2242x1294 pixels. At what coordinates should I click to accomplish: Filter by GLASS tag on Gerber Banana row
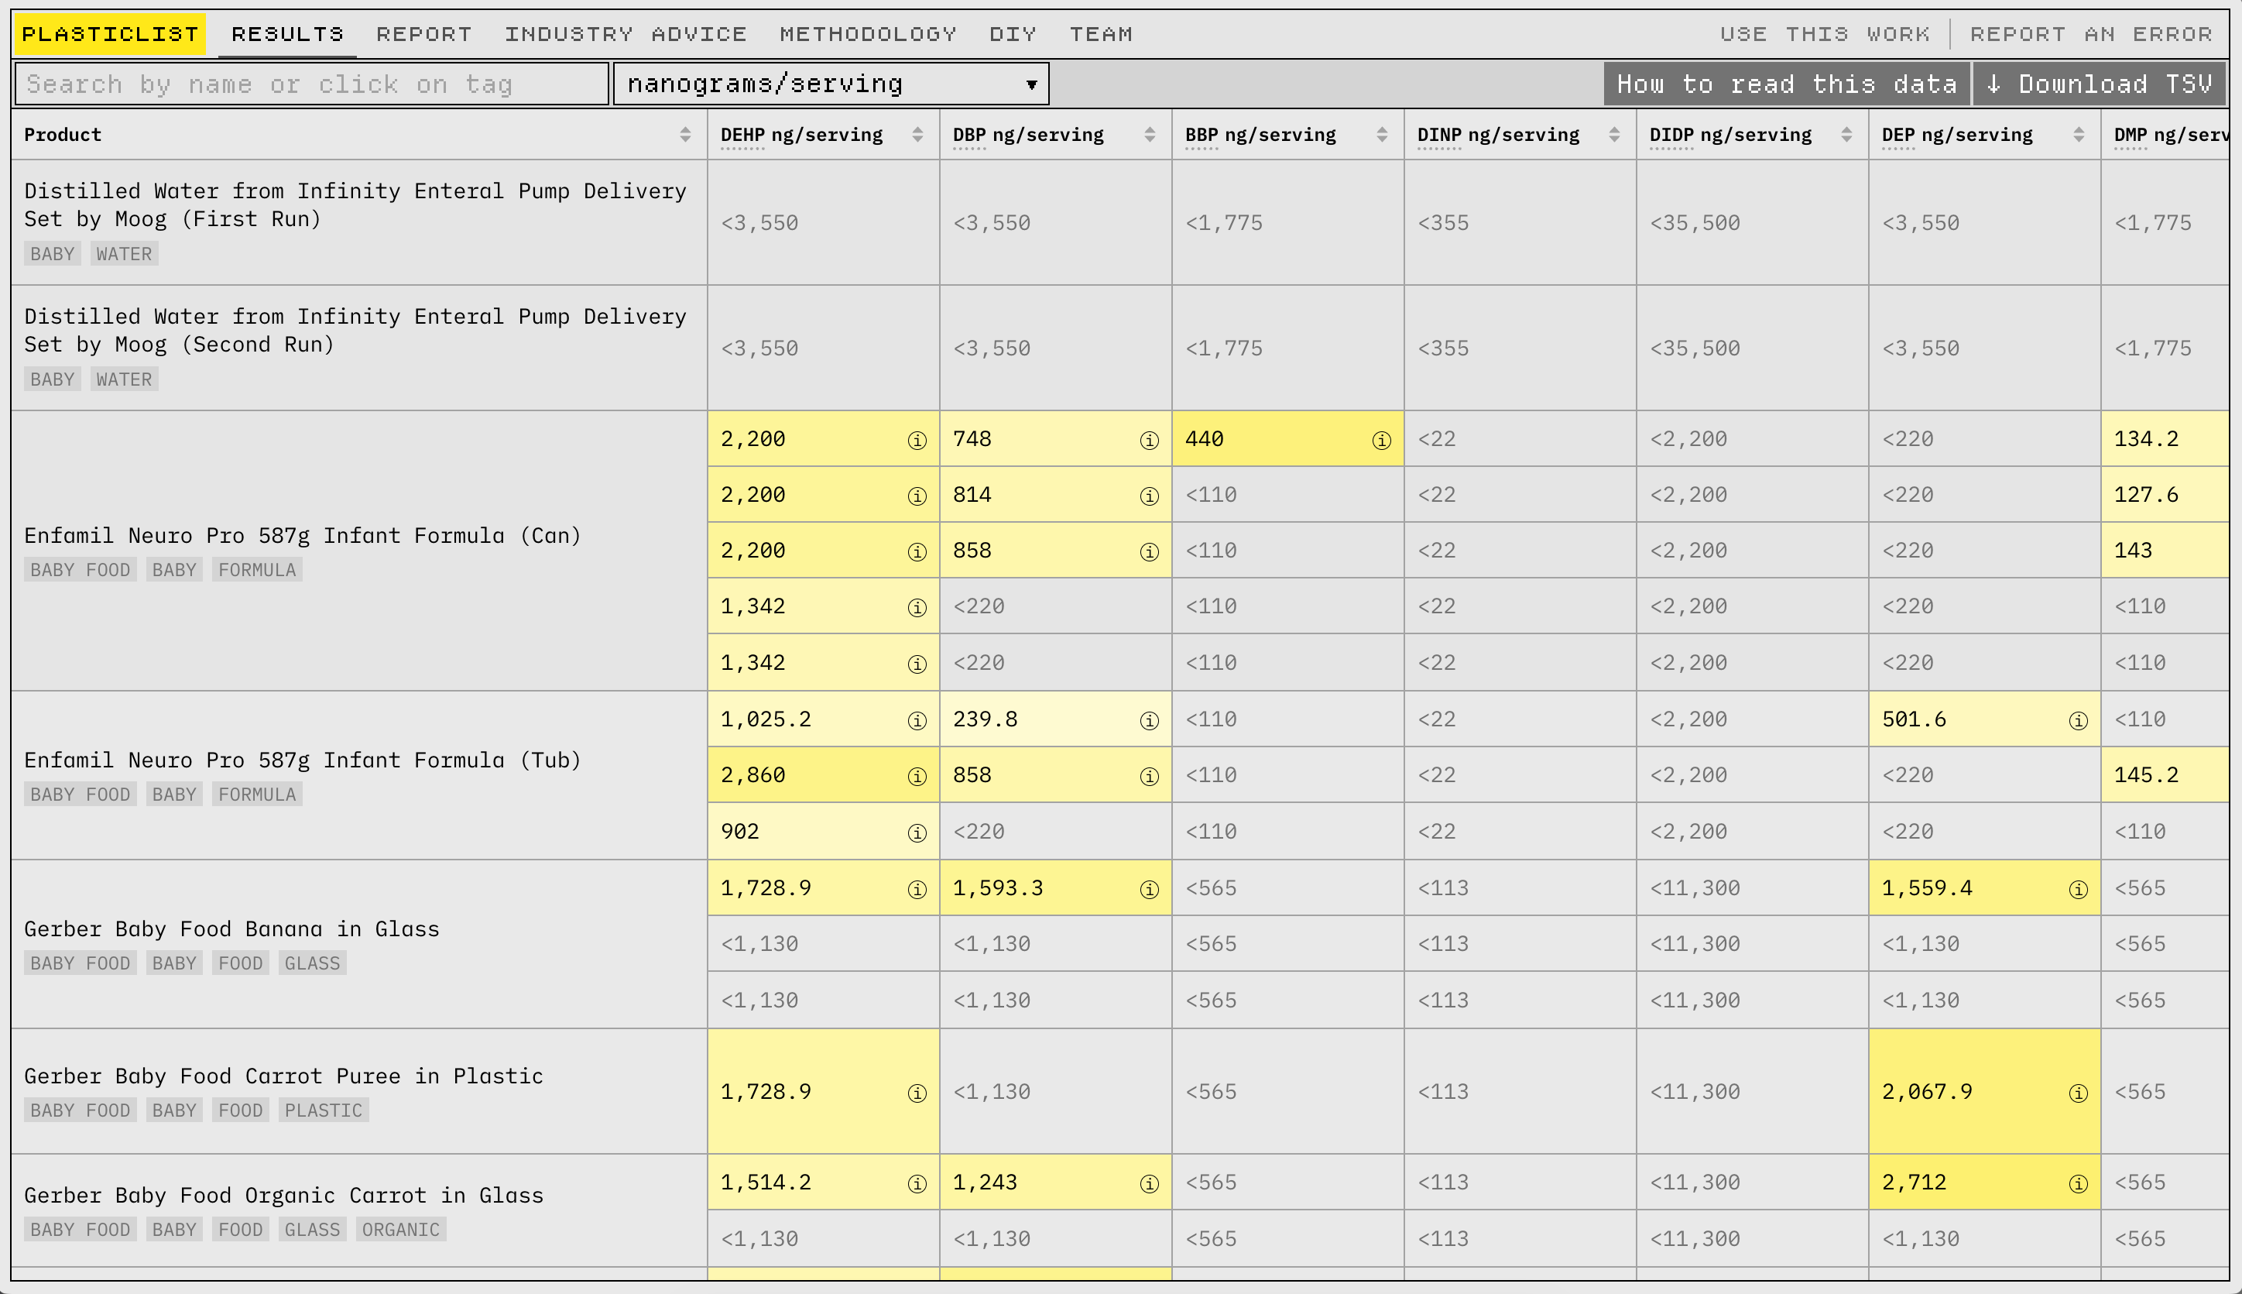coord(313,963)
